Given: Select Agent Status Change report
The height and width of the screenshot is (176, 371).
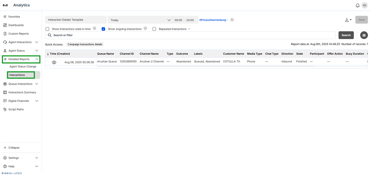Looking at the screenshot, I should [x=23, y=66].
